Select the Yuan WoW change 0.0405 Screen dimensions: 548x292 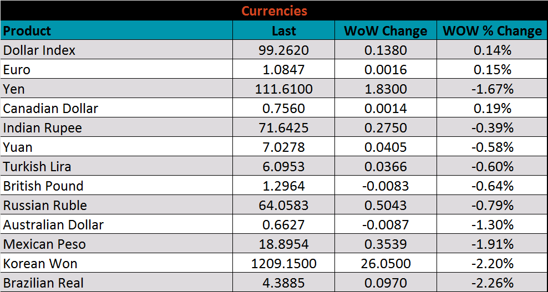tap(385, 147)
